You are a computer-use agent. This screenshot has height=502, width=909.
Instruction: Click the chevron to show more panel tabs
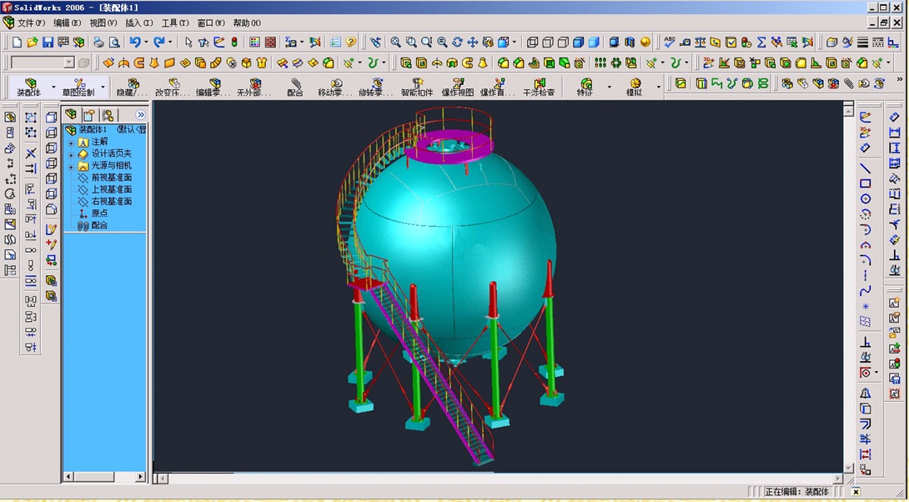pyautogui.click(x=140, y=115)
